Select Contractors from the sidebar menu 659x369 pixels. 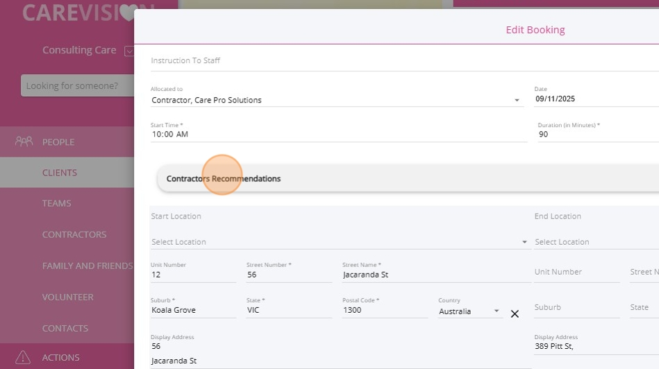[74, 234]
